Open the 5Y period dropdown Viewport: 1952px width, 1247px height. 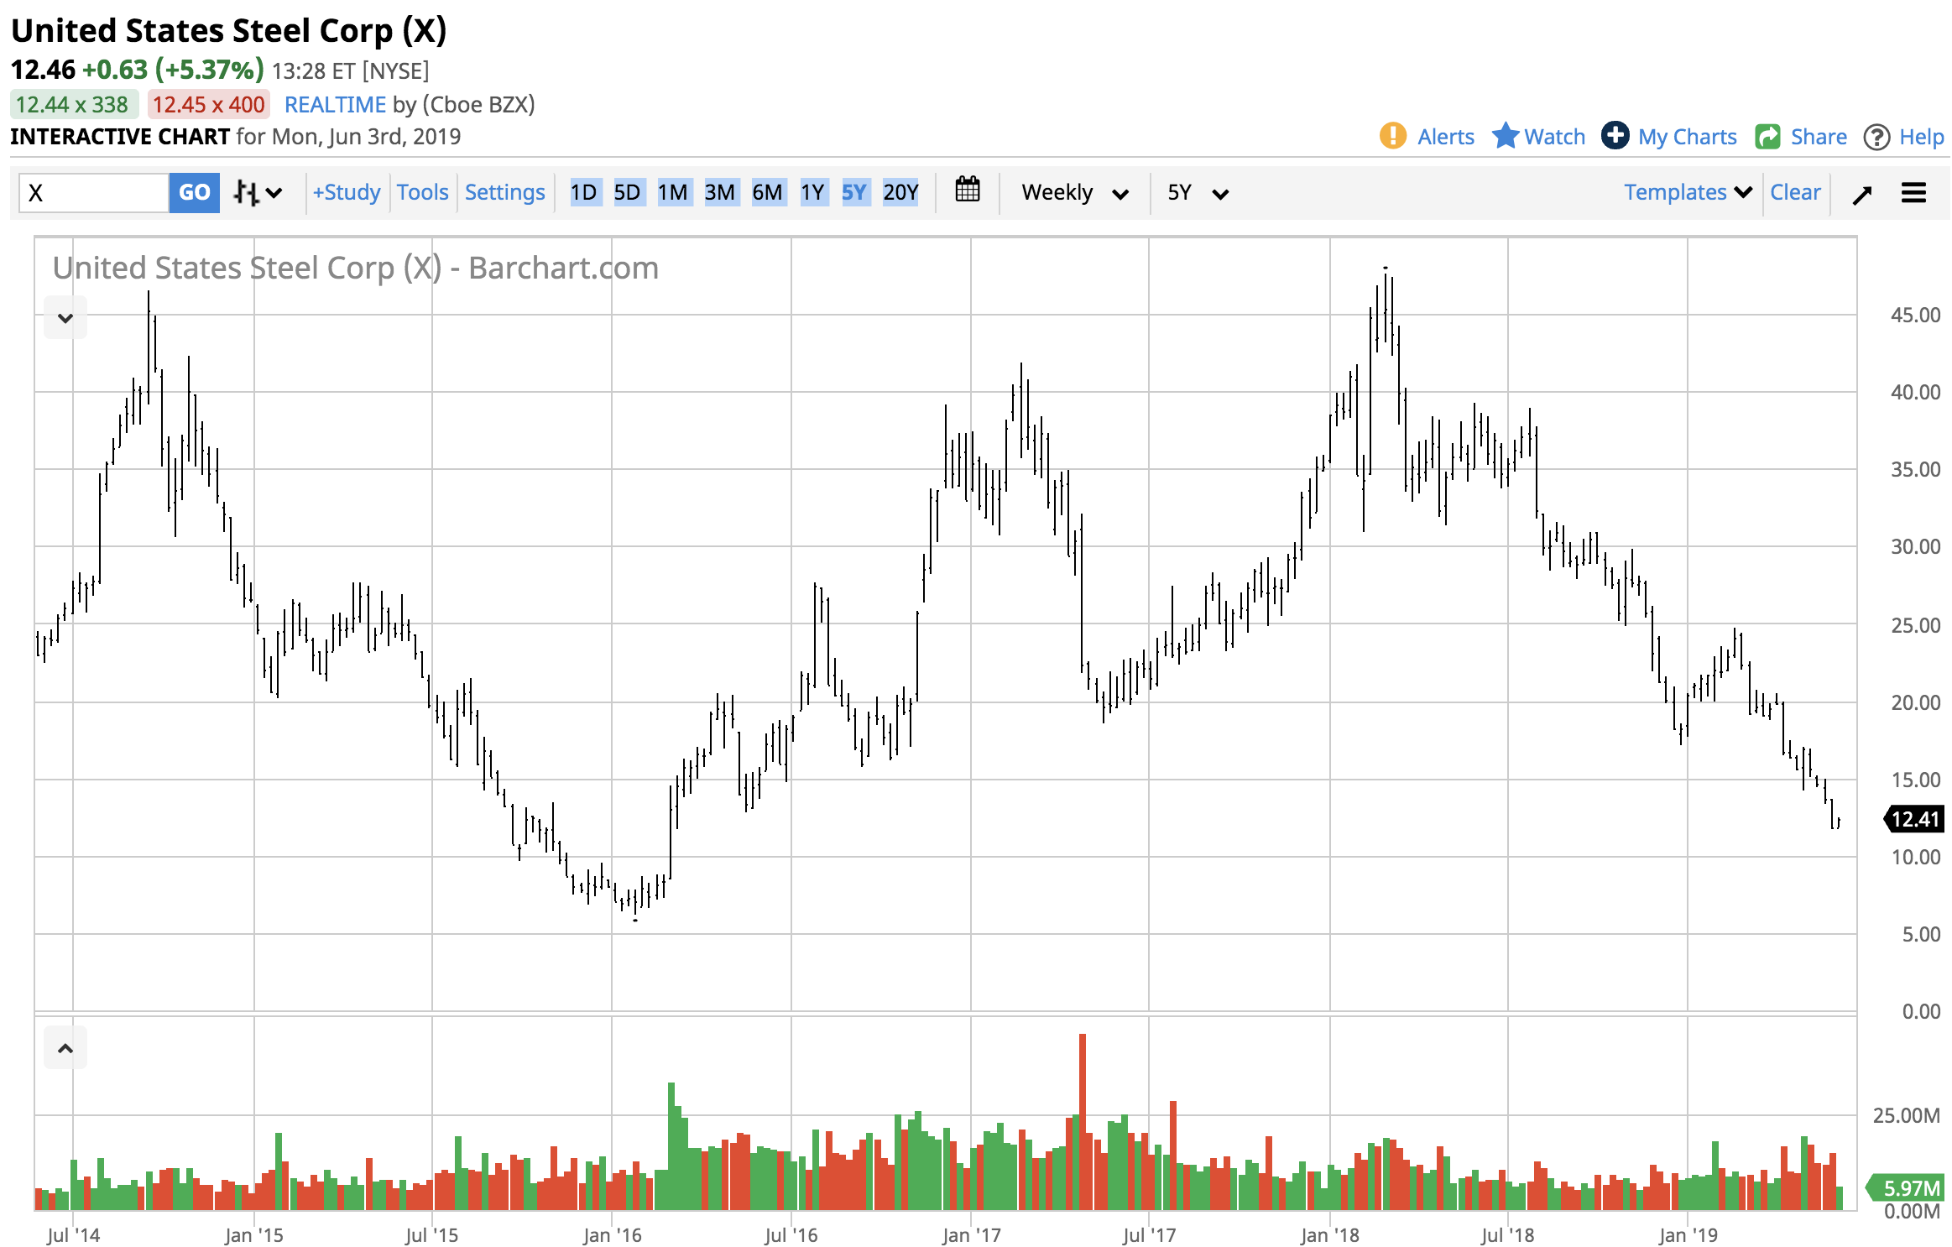point(1198,193)
